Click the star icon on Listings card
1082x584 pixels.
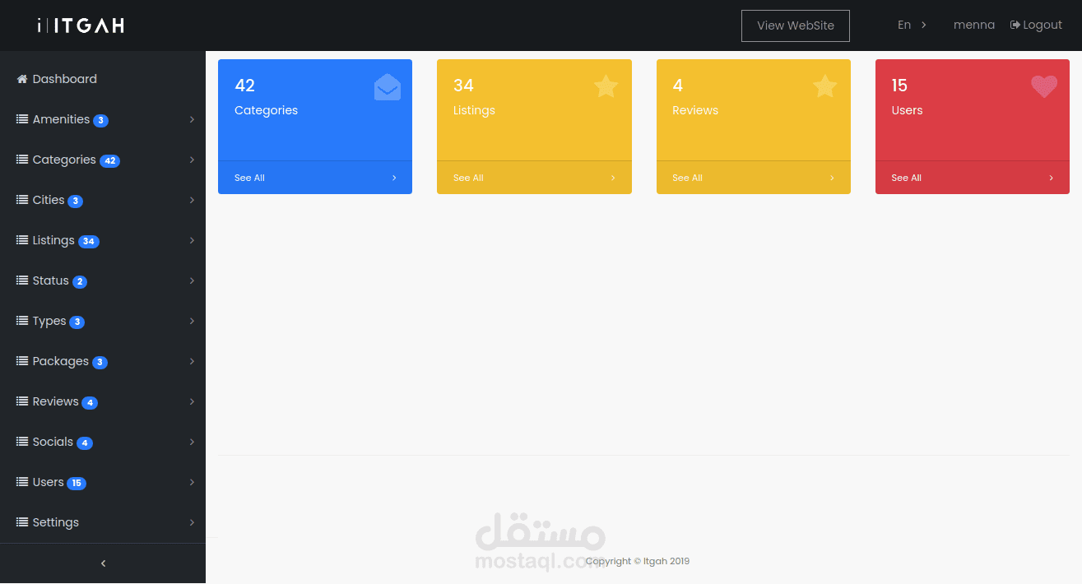tap(606, 86)
